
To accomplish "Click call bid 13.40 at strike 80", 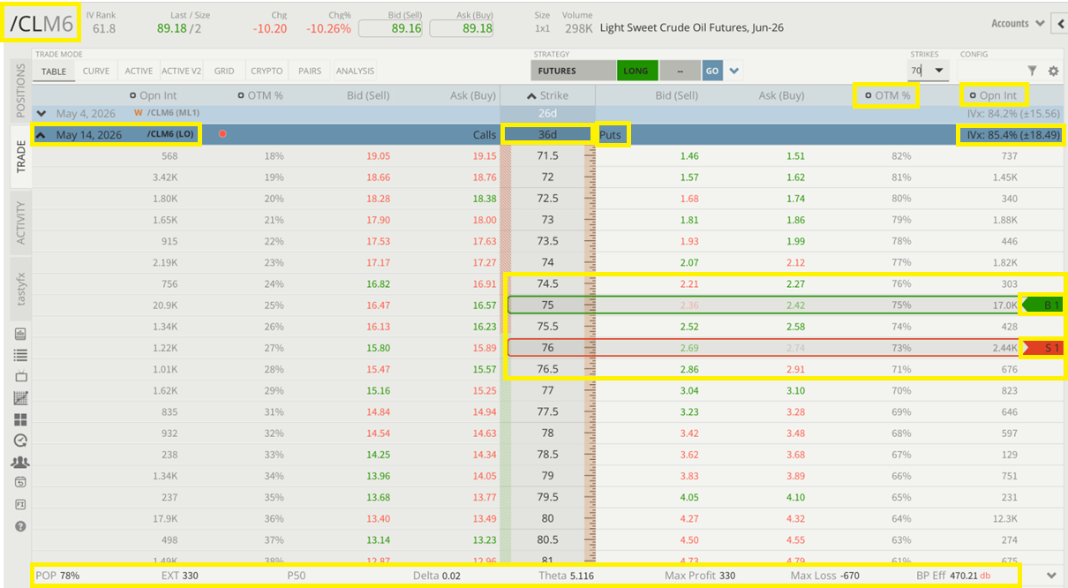I will [378, 518].
